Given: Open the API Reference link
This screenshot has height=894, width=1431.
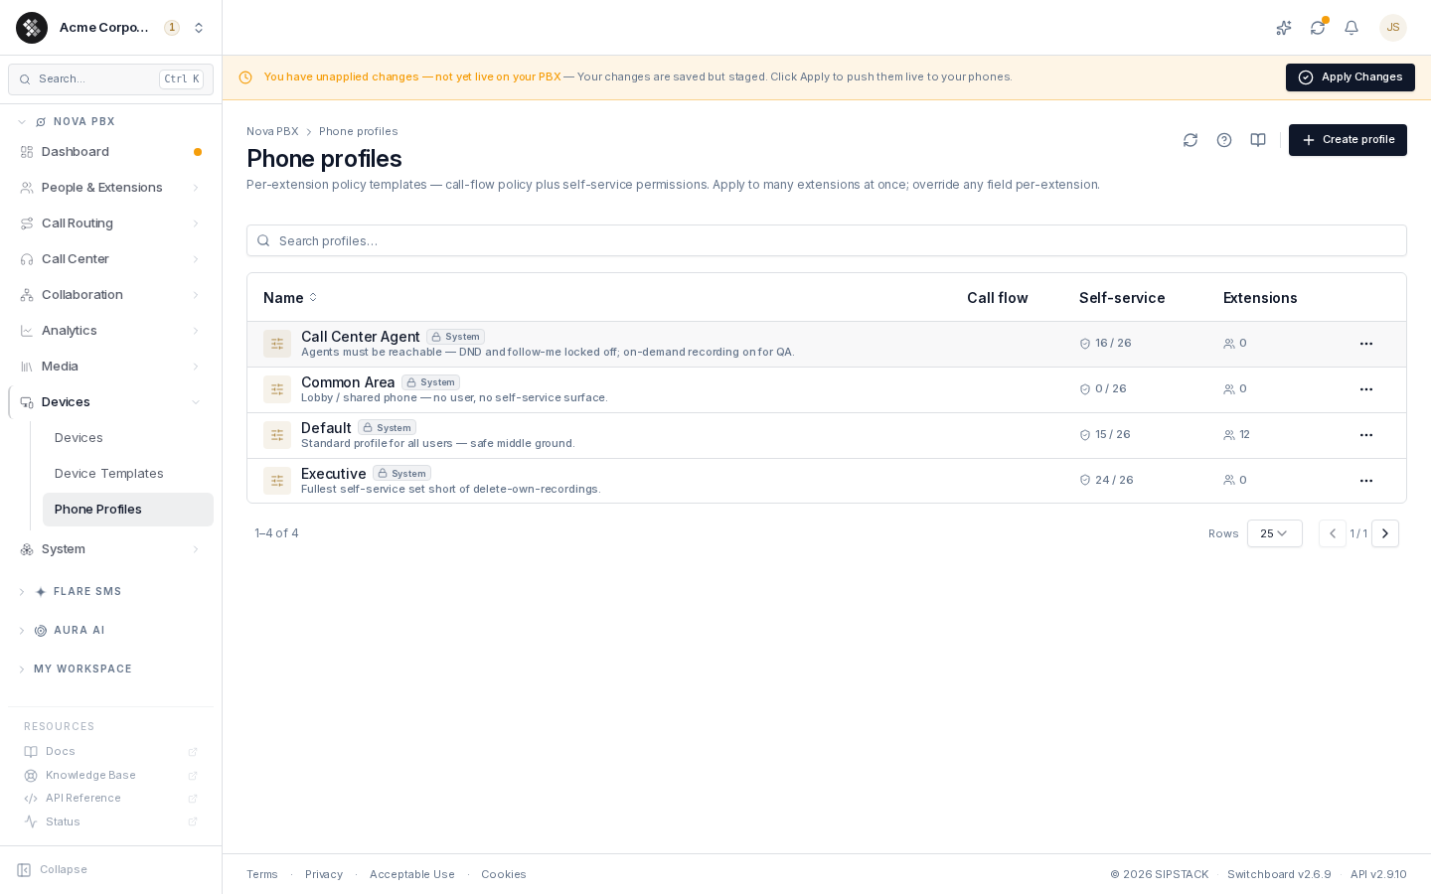Looking at the screenshot, I should (x=111, y=799).
